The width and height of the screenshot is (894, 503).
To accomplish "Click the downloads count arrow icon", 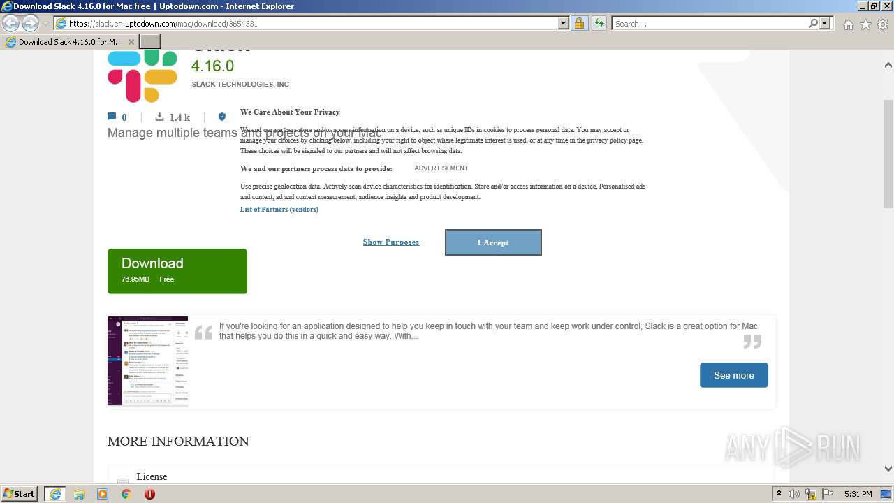I will click(x=159, y=117).
